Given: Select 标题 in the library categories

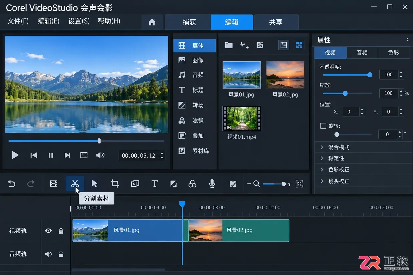Looking at the screenshot, I should pos(195,90).
